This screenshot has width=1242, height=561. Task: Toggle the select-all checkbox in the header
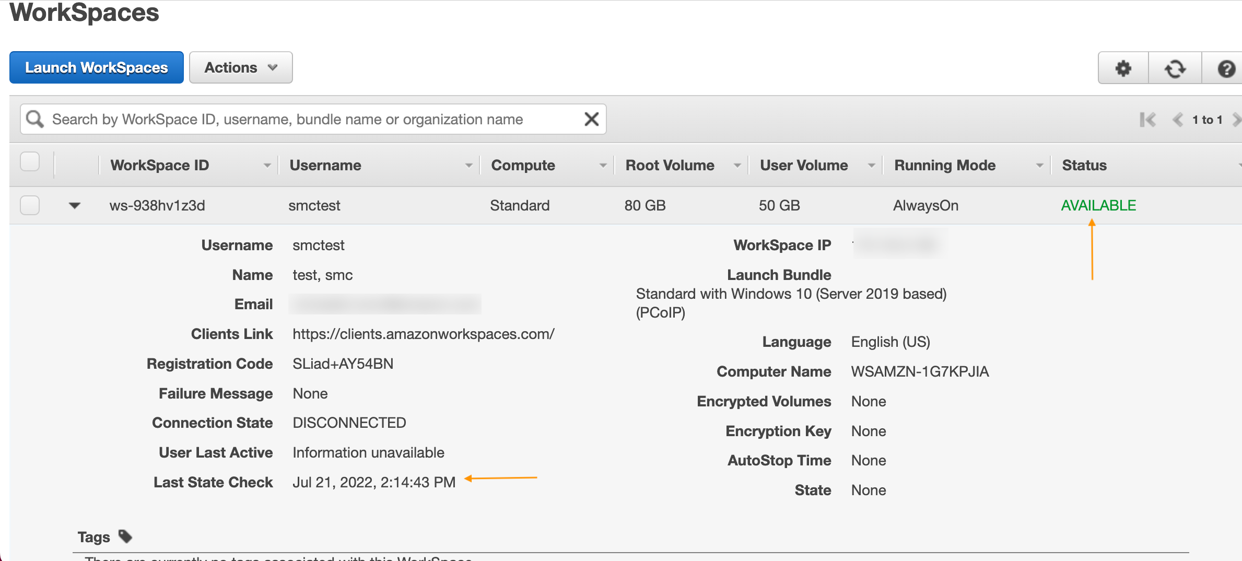(x=30, y=162)
